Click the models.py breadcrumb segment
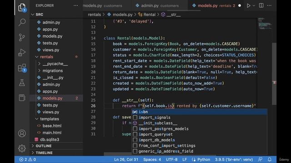This screenshot has width=291, height=163. tap(122, 14)
